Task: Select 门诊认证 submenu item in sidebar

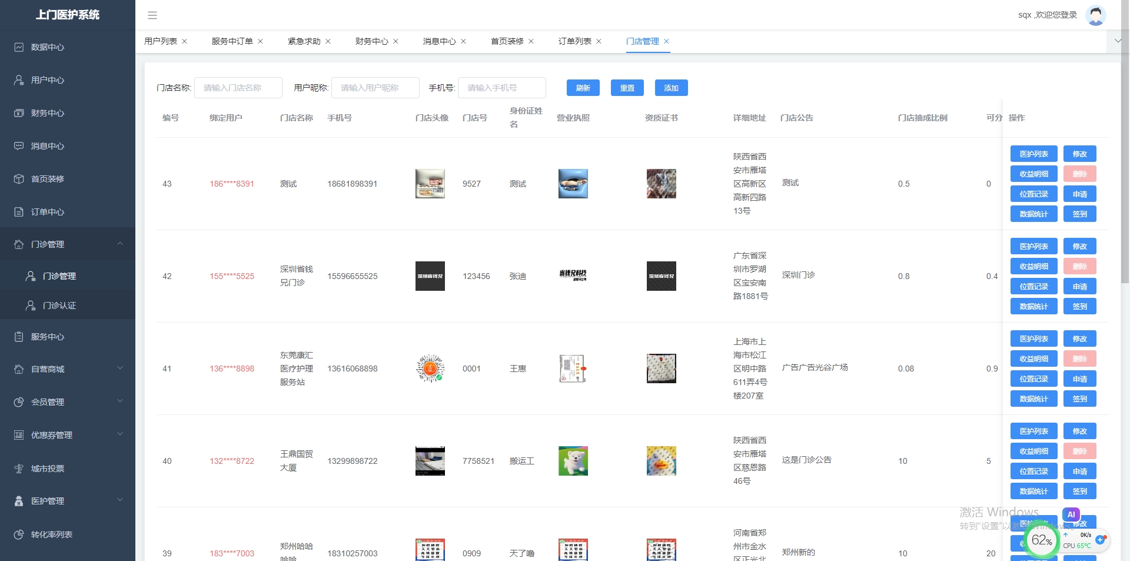Action: 68,306
